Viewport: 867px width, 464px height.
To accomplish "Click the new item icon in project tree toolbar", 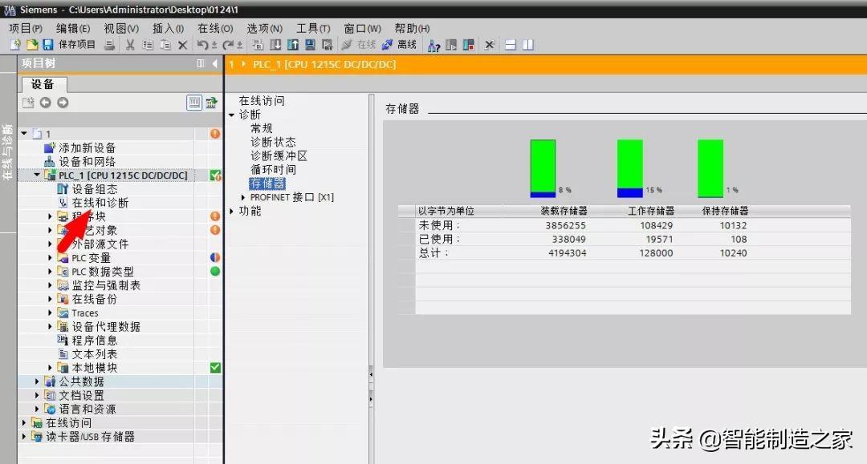I will tap(28, 103).
